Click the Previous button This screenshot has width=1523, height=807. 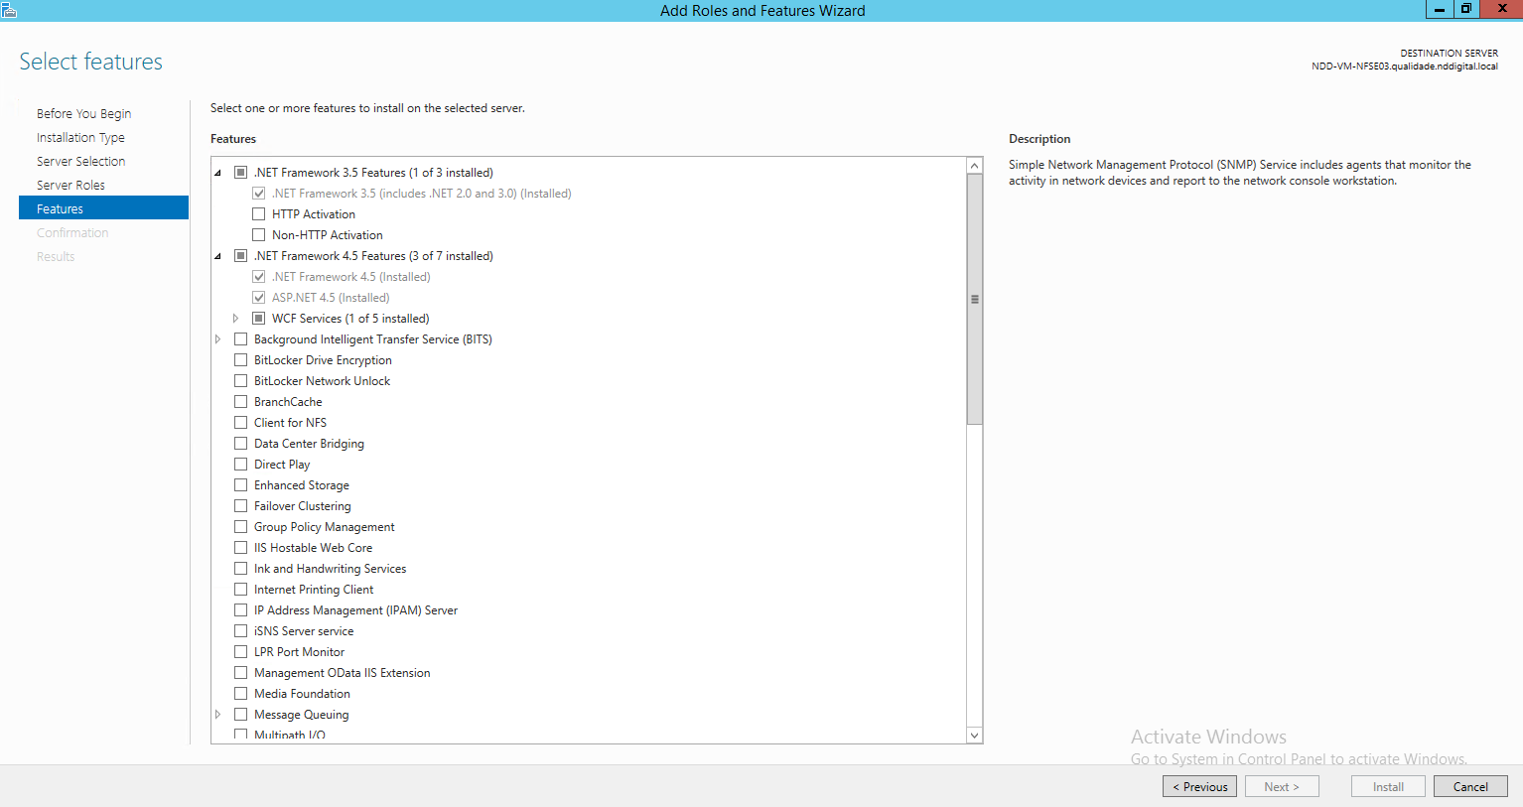coord(1199,785)
